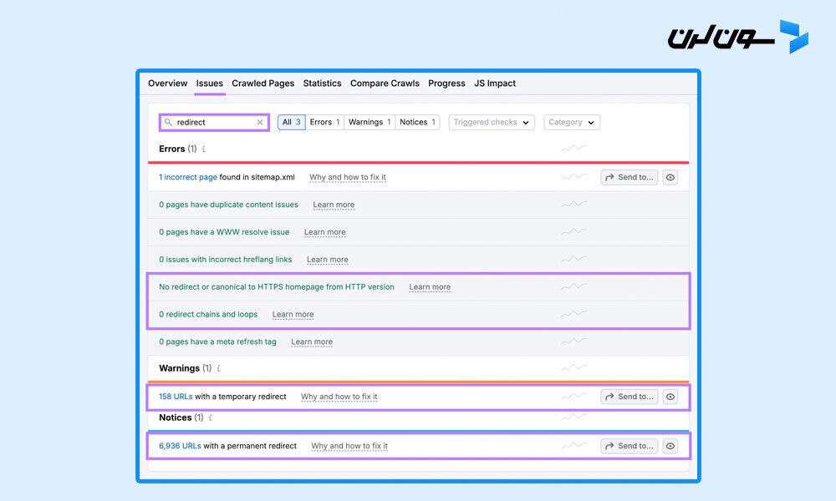The width and height of the screenshot is (836, 501).
Task: Open trend graph for temporary redirect URLs
Action: pyautogui.click(x=574, y=396)
